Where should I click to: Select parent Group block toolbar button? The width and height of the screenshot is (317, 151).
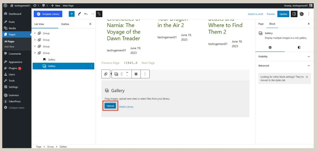(106, 74)
